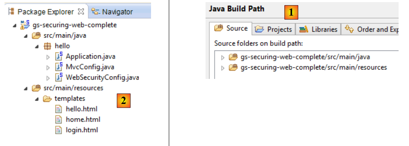Click the Application.java file icon

[59, 57]
